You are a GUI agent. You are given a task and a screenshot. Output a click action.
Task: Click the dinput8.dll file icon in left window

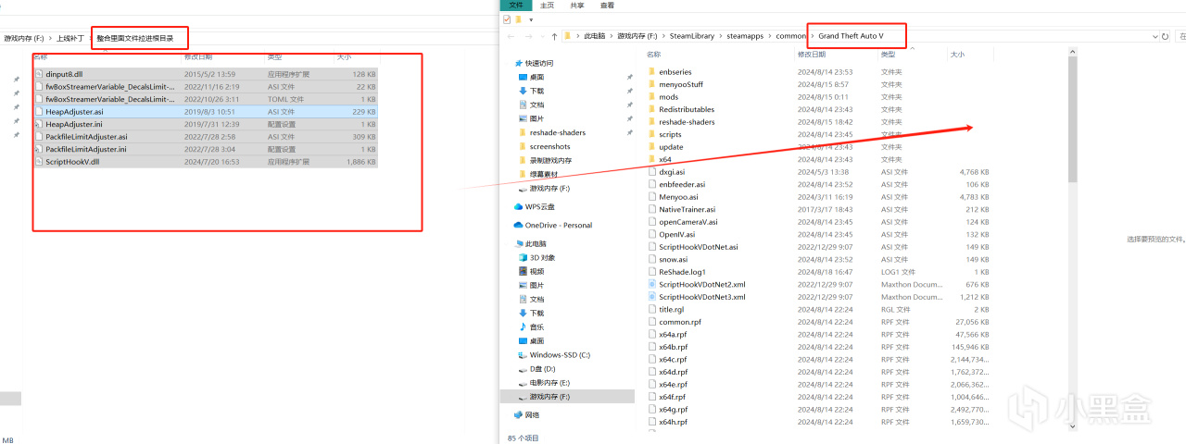39,73
